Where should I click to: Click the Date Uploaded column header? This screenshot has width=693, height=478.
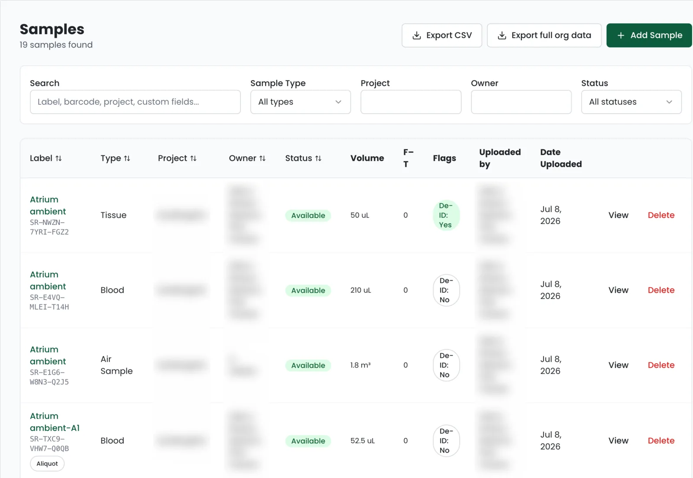(561, 158)
